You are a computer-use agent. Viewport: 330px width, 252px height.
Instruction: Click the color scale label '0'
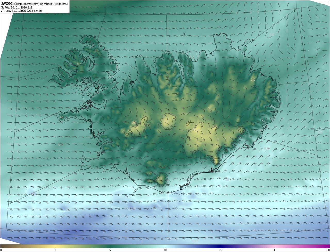1,250
